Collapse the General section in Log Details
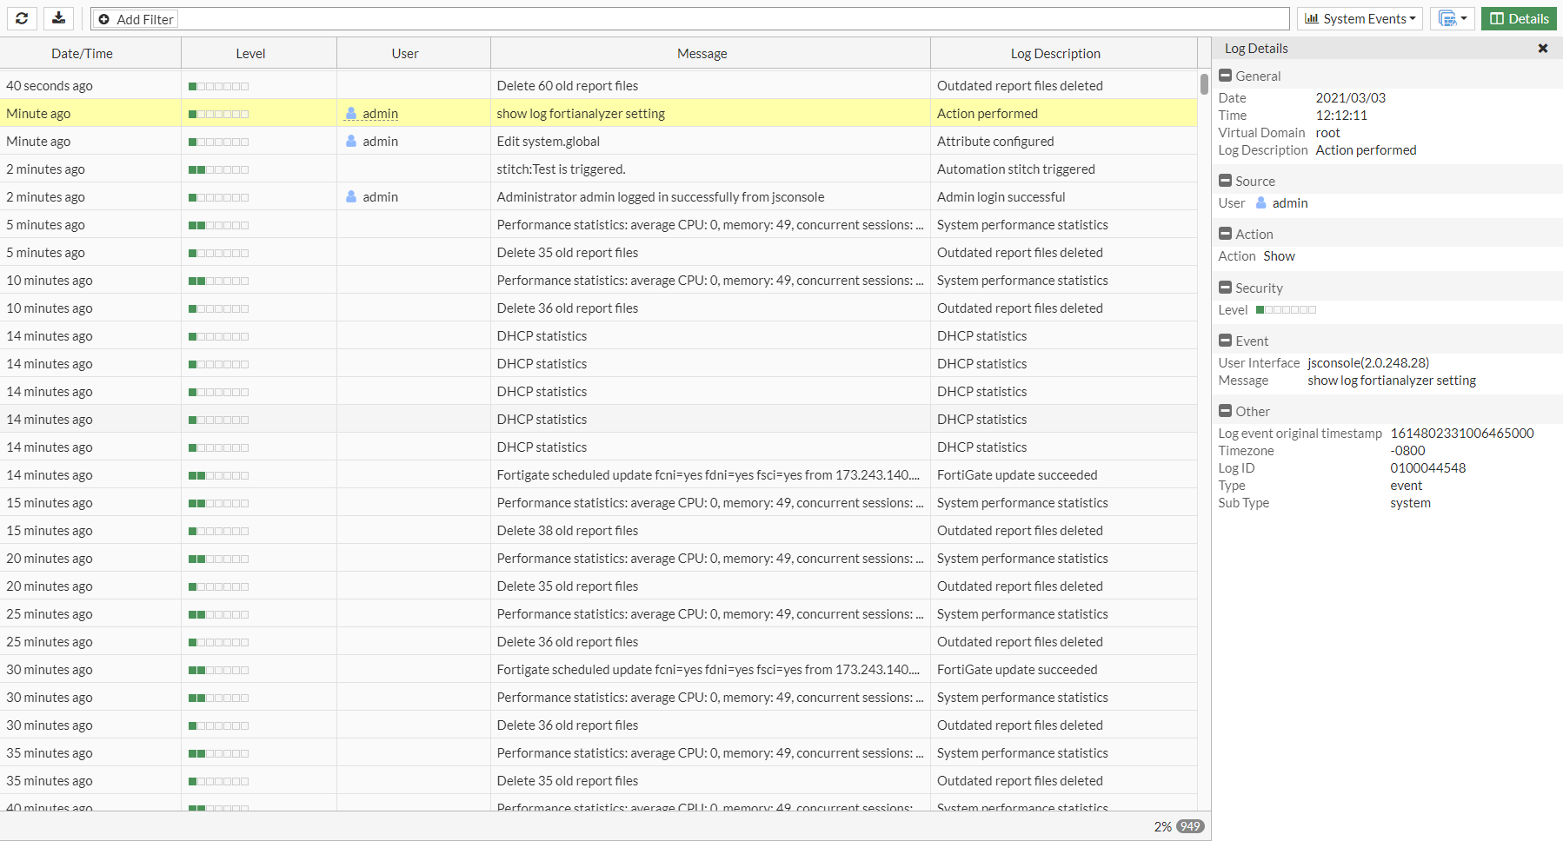Viewport: 1563px width, 841px height. point(1225,76)
